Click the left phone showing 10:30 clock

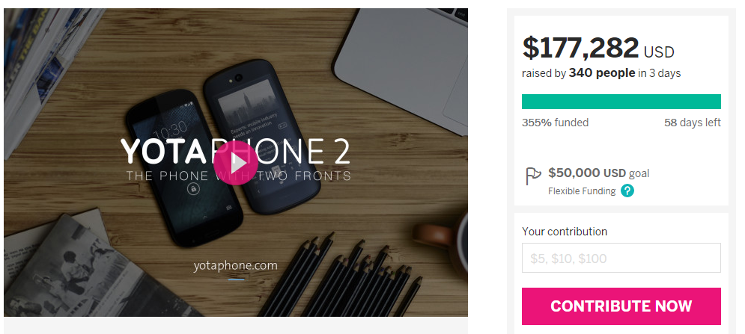click(185, 167)
